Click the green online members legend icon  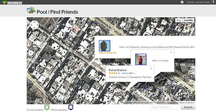[x=47, y=107]
